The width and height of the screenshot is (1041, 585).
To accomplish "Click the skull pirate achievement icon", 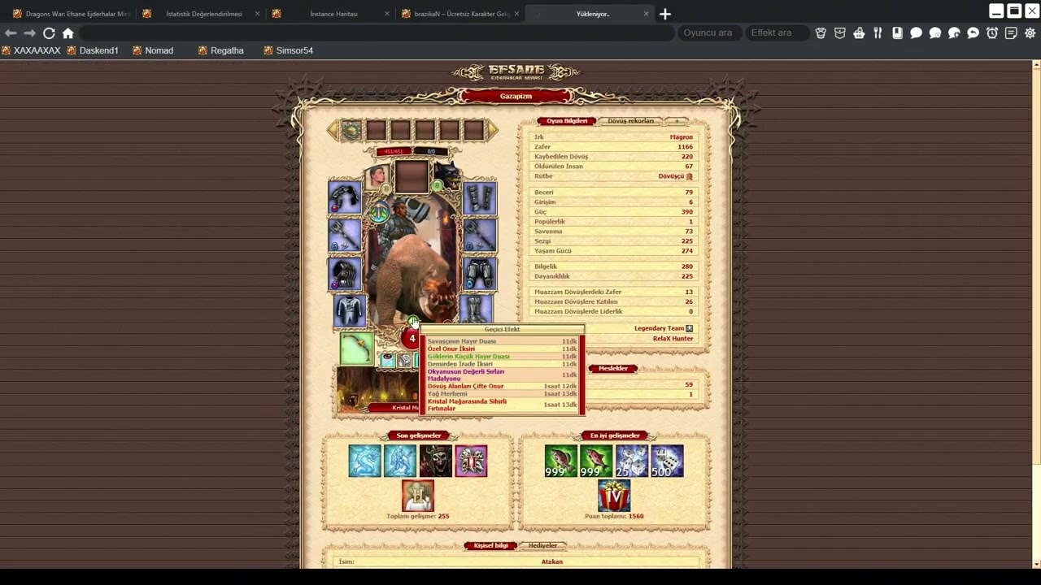I will [436, 461].
